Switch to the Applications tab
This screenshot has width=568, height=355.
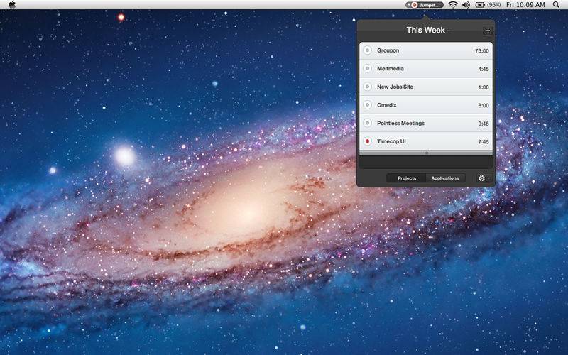click(445, 178)
